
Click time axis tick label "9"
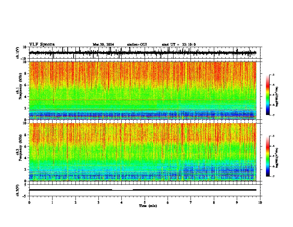(x=237, y=203)
